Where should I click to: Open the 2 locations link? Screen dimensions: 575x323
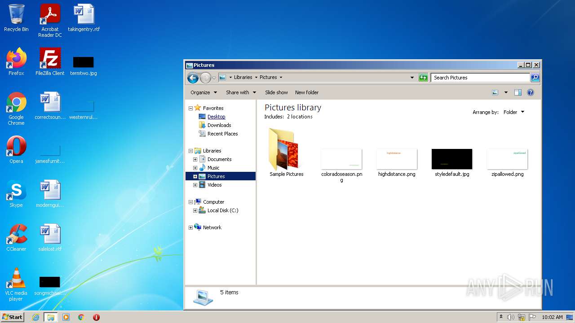pos(300,117)
